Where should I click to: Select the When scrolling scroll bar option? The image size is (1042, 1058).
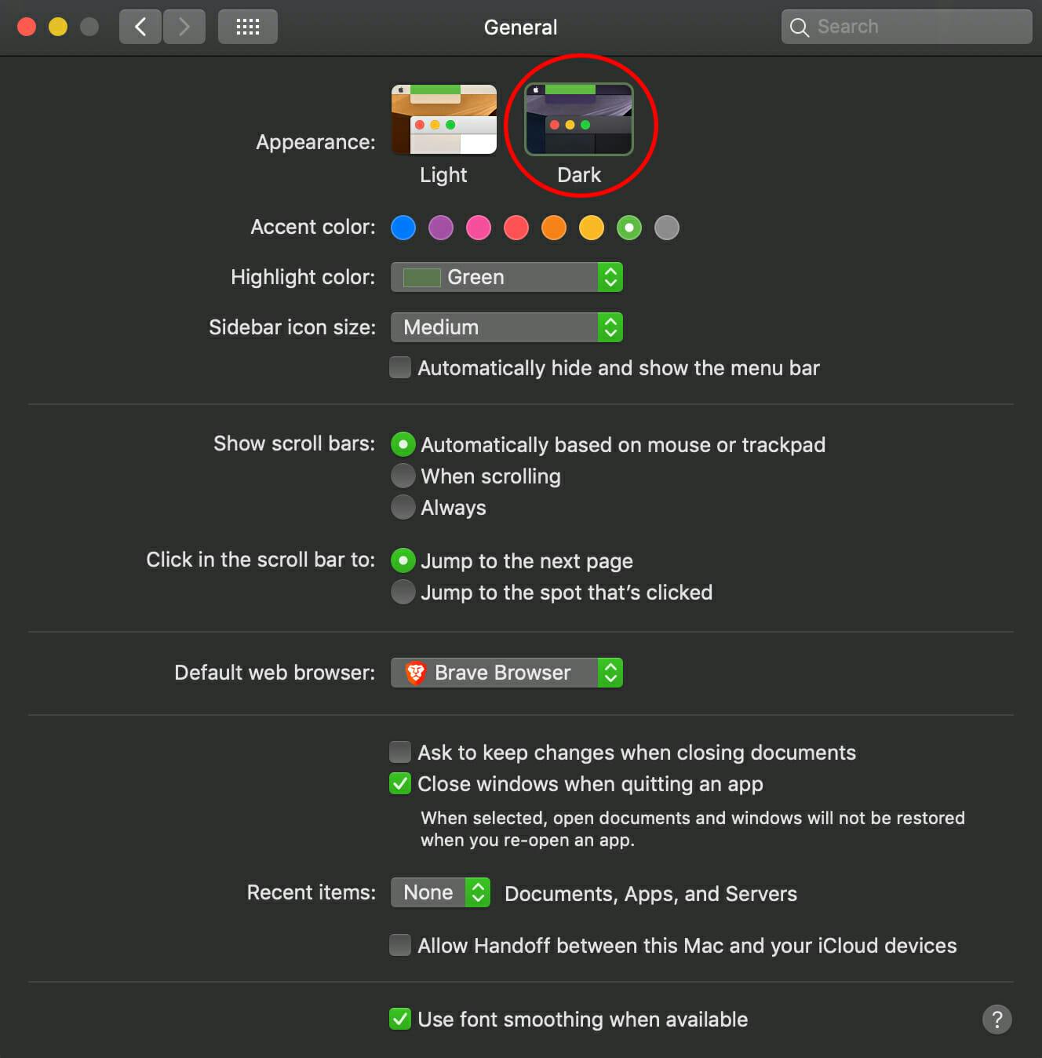click(403, 476)
